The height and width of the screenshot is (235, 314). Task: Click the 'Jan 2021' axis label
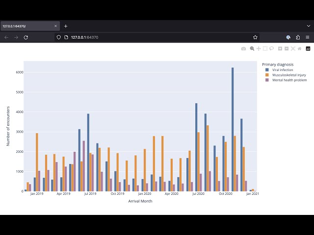coord(253,194)
